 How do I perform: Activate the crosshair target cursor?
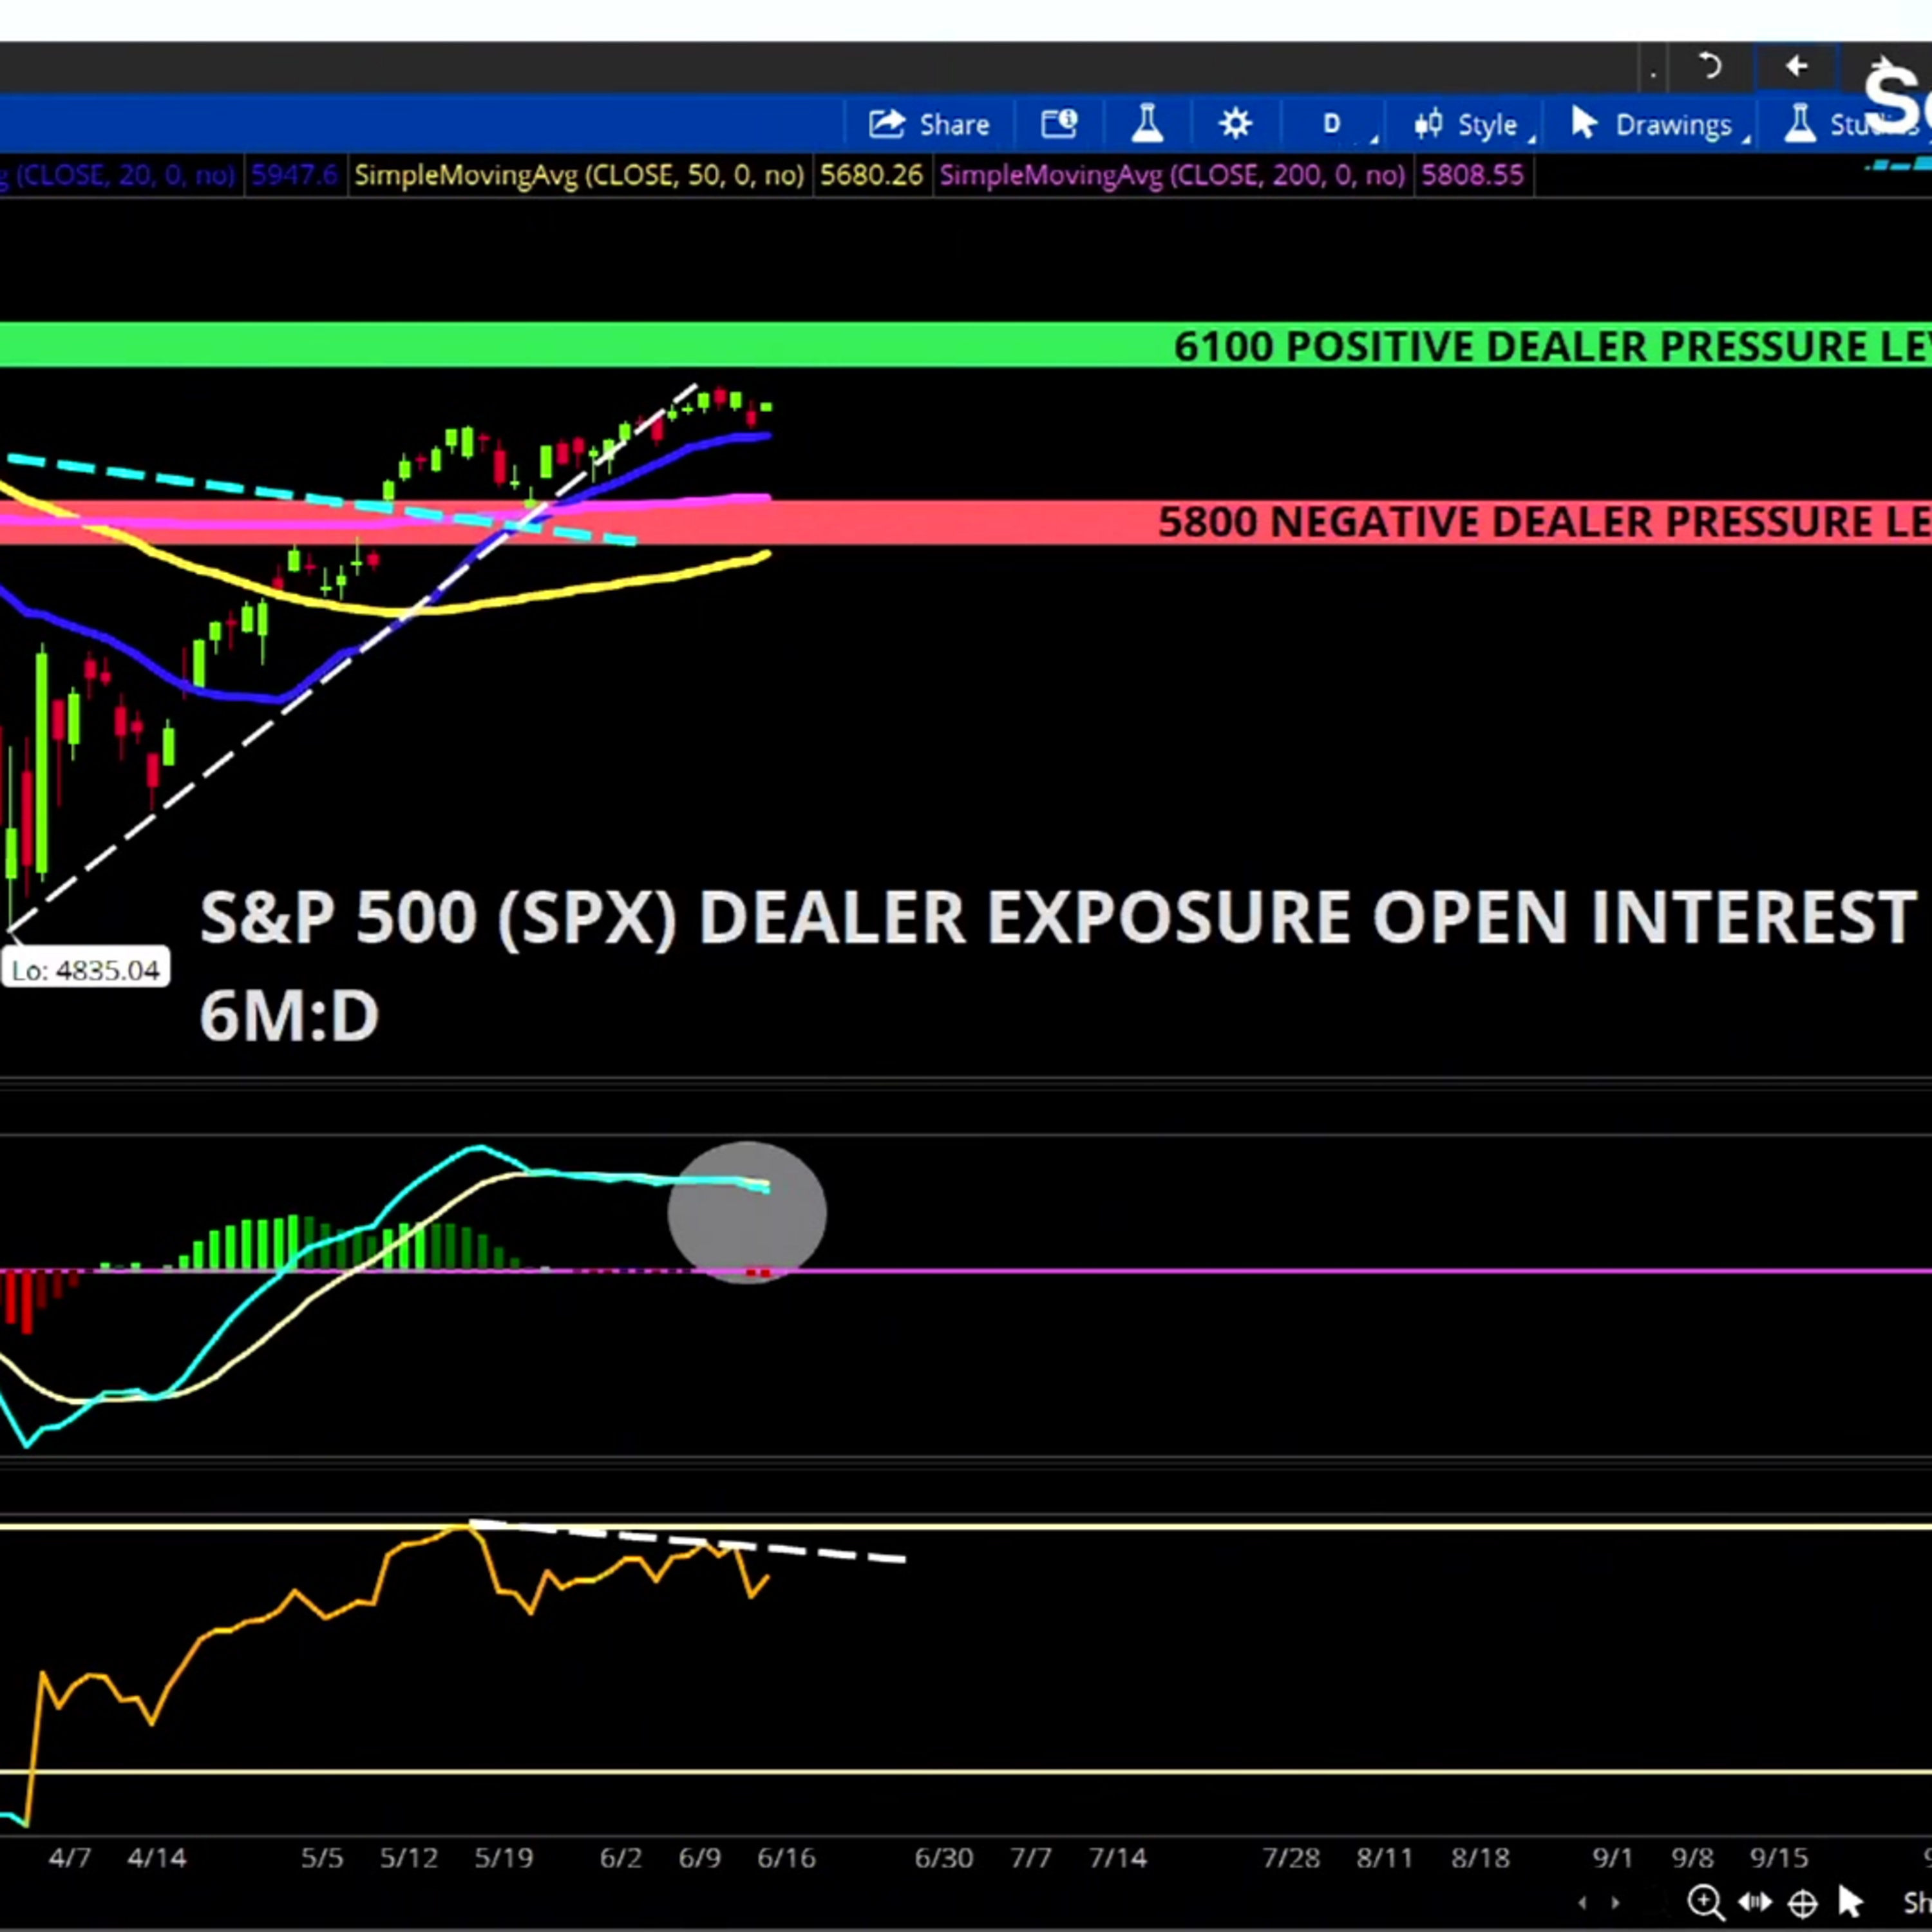[1802, 1903]
